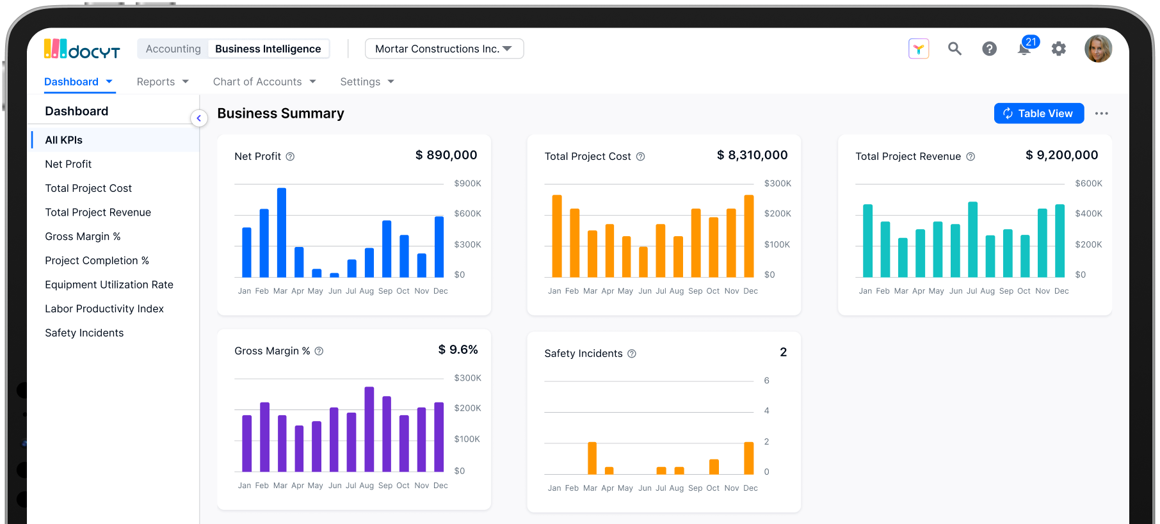Expand the Chart of Accounts dropdown
The height and width of the screenshot is (524, 1160).
(x=264, y=82)
